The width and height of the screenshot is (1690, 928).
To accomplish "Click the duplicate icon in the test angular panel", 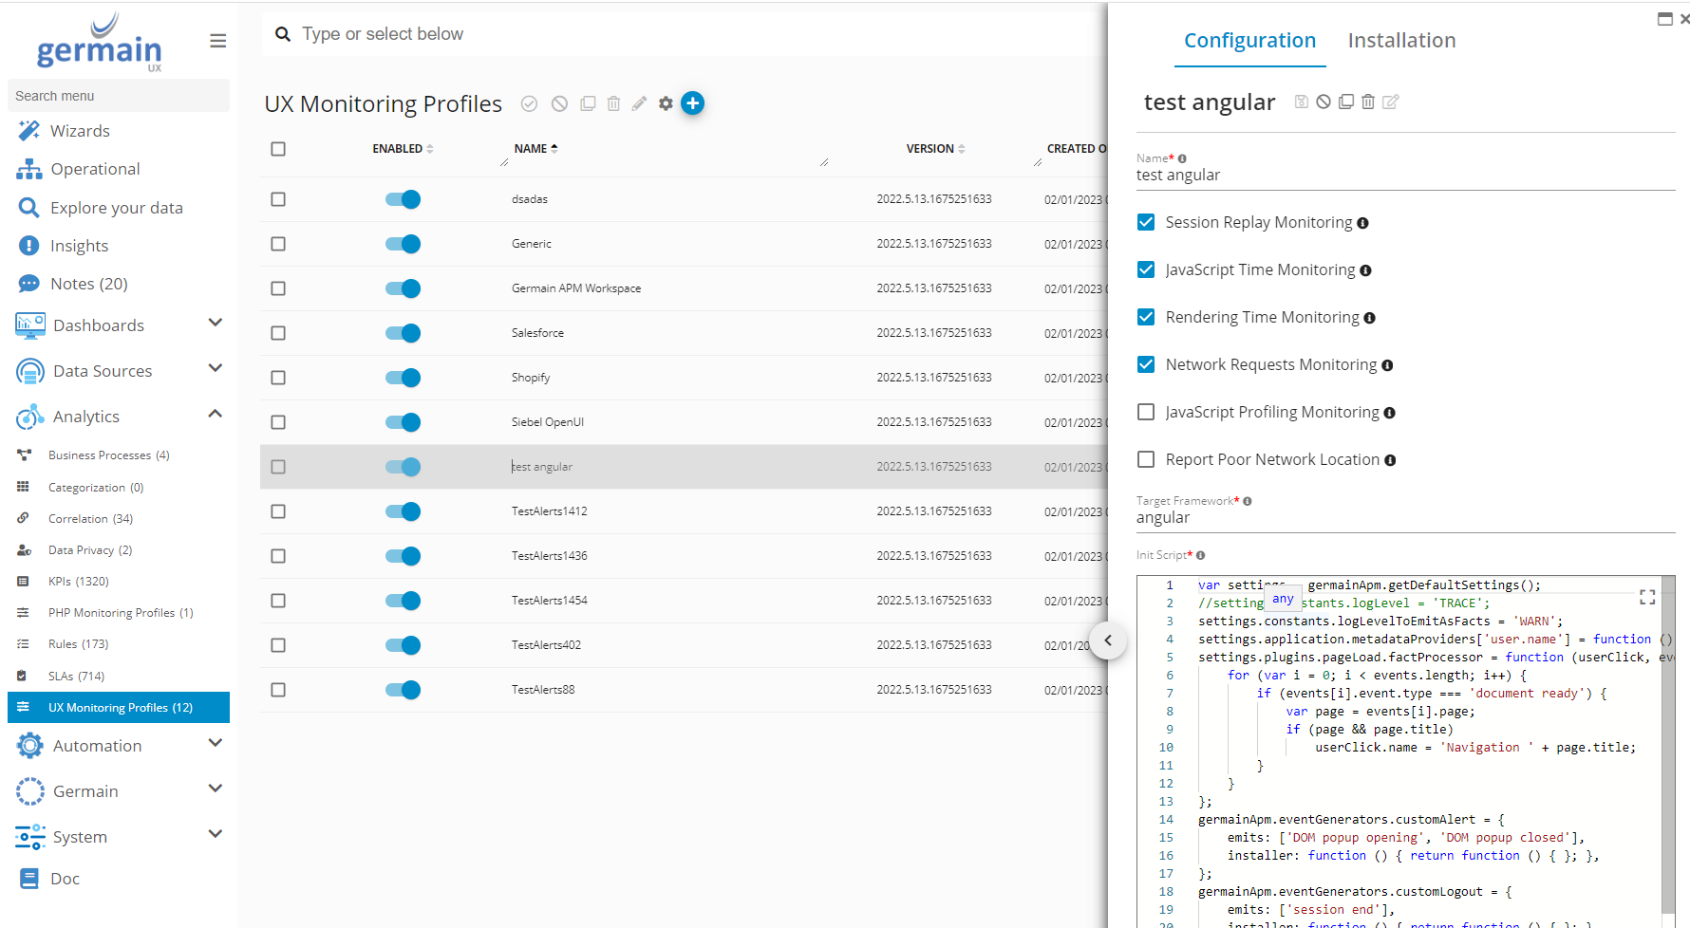I will point(1345,102).
